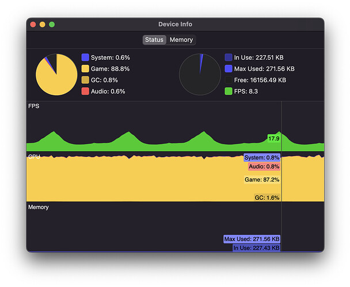Click the CPU usage pie chart

pyautogui.click(x=56, y=75)
